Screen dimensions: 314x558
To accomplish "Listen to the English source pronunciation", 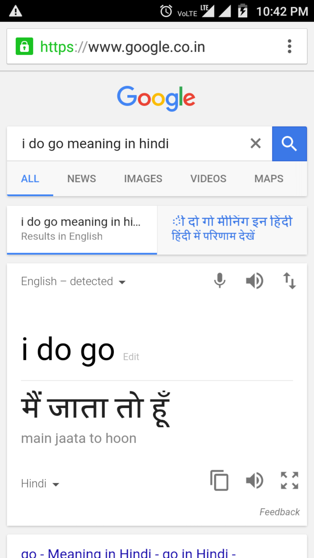I will tap(254, 281).
